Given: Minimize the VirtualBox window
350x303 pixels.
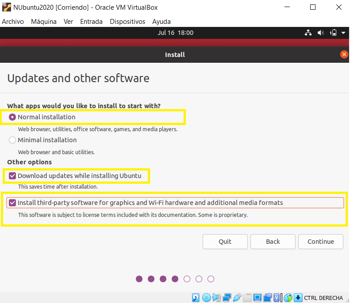Looking at the screenshot, I should click(287, 7).
